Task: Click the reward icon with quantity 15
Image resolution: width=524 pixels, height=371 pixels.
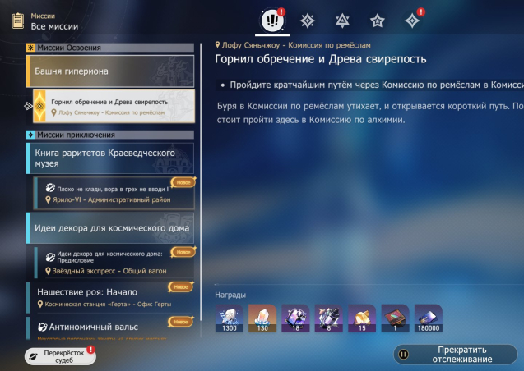Action: (x=362, y=318)
